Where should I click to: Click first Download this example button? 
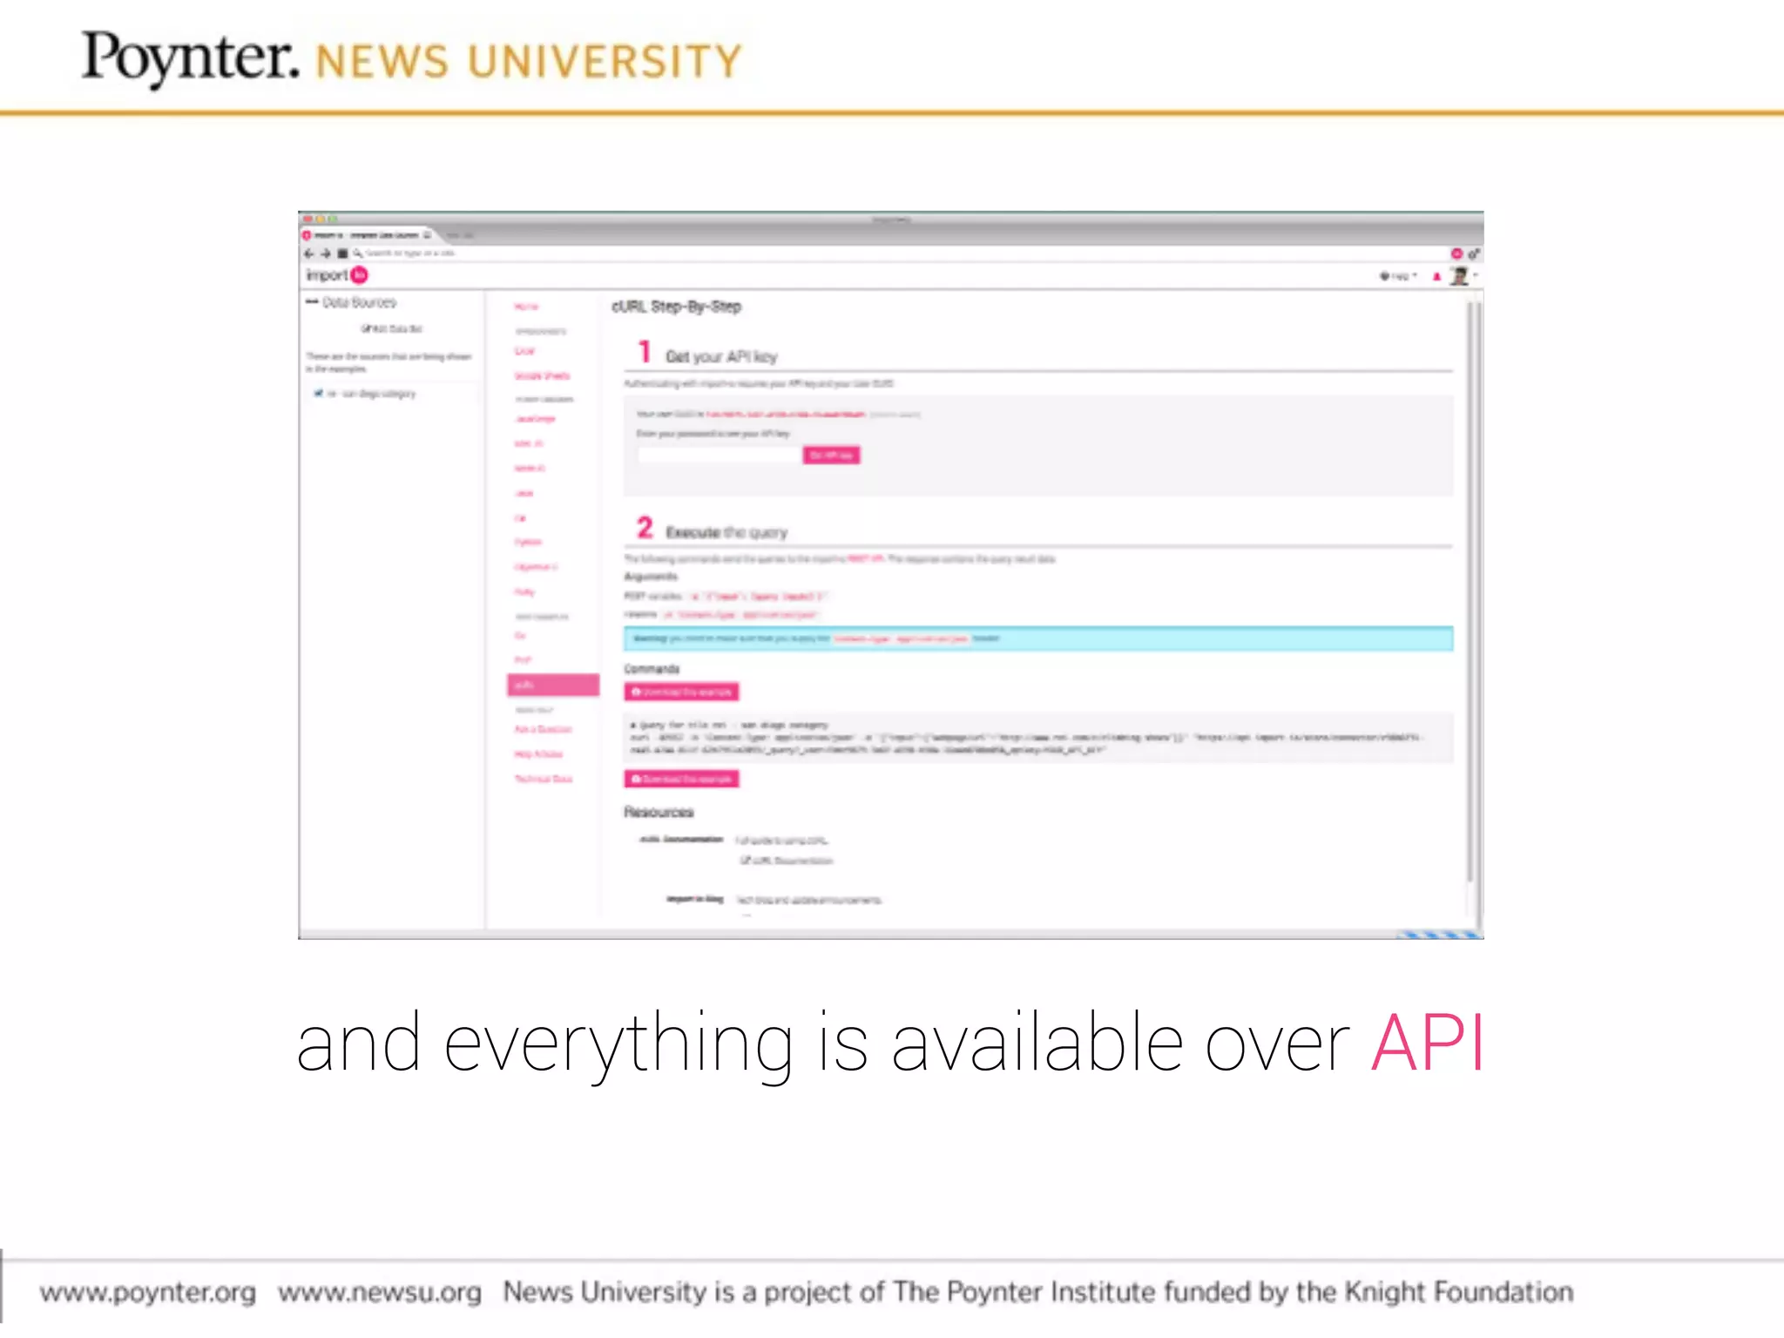pyautogui.click(x=681, y=692)
